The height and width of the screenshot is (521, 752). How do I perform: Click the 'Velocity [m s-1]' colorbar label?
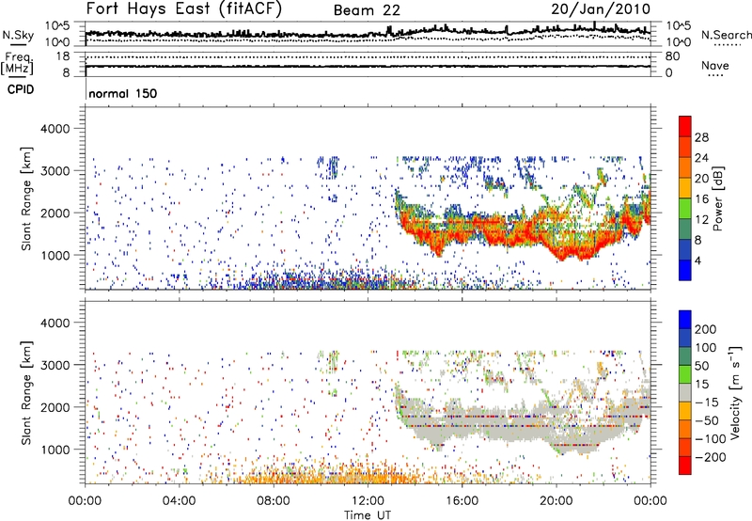[735, 392]
